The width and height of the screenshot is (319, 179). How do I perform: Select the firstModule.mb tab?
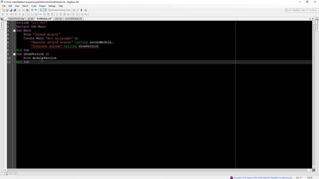pos(44,19)
